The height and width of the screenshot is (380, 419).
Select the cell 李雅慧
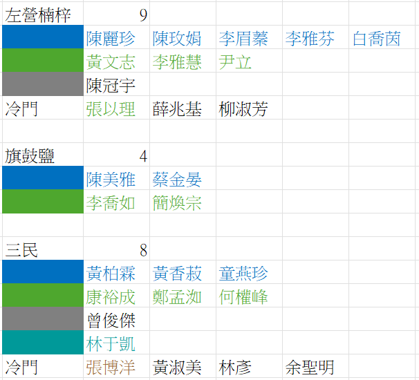[x=183, y=61]
